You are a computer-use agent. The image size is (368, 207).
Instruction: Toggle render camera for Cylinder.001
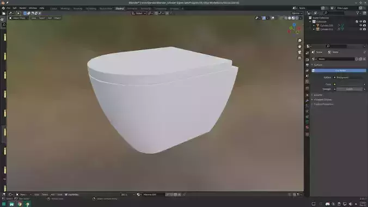pos(365,29)
